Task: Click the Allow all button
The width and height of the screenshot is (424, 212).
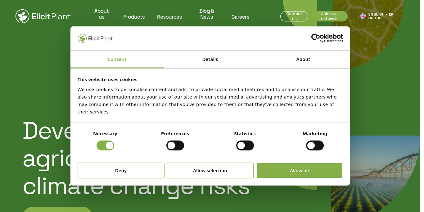Action: pyautogui.click(x=299, y=171)
